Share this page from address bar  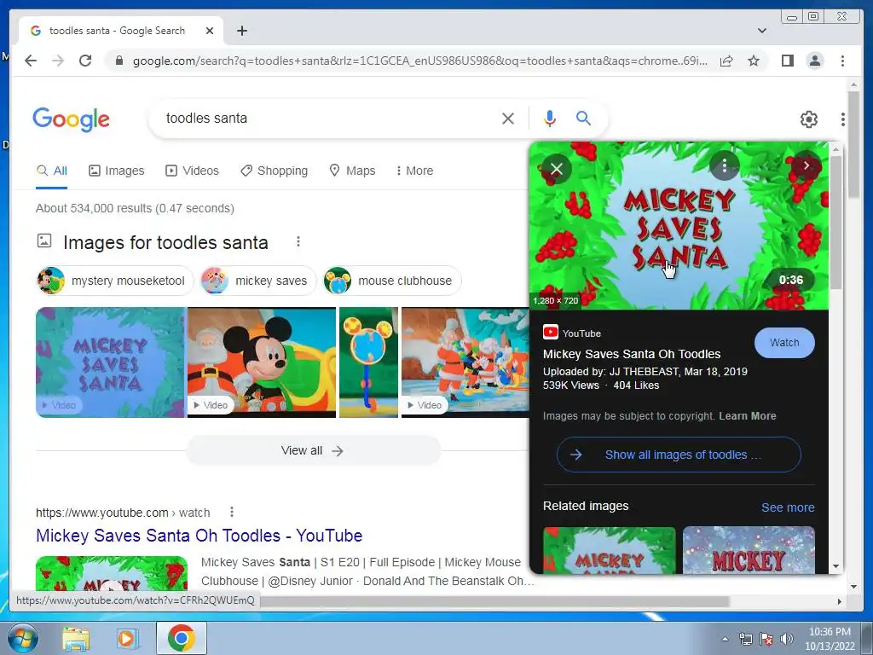point(726,61)
